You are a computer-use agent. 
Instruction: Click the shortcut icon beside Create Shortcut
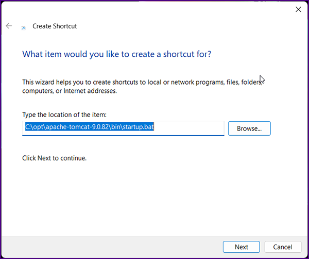coord(24,28)
